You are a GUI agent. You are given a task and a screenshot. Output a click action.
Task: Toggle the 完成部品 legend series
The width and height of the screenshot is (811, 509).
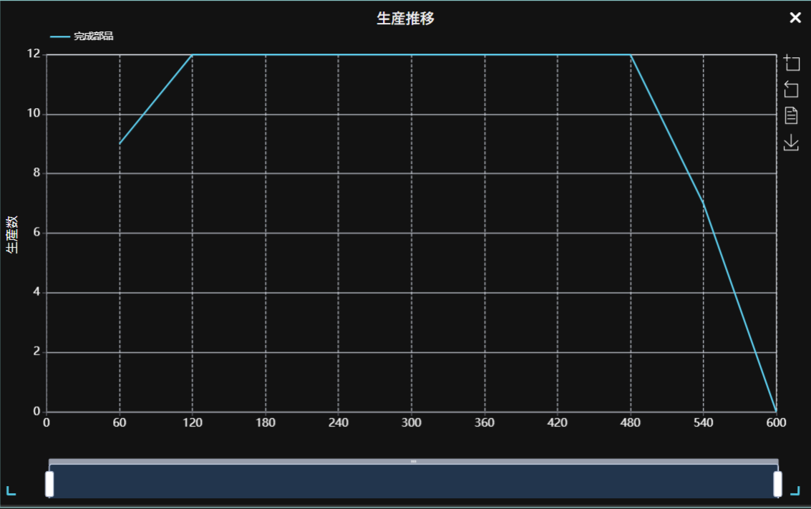click(93, 36)
